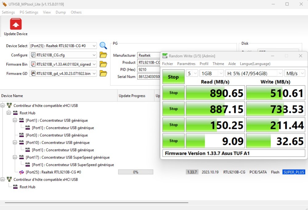Image resolution: width=308 pixels, height=210 pixels.
Task: Open the Profil menu in benchmark window
Action: (204, 64)
